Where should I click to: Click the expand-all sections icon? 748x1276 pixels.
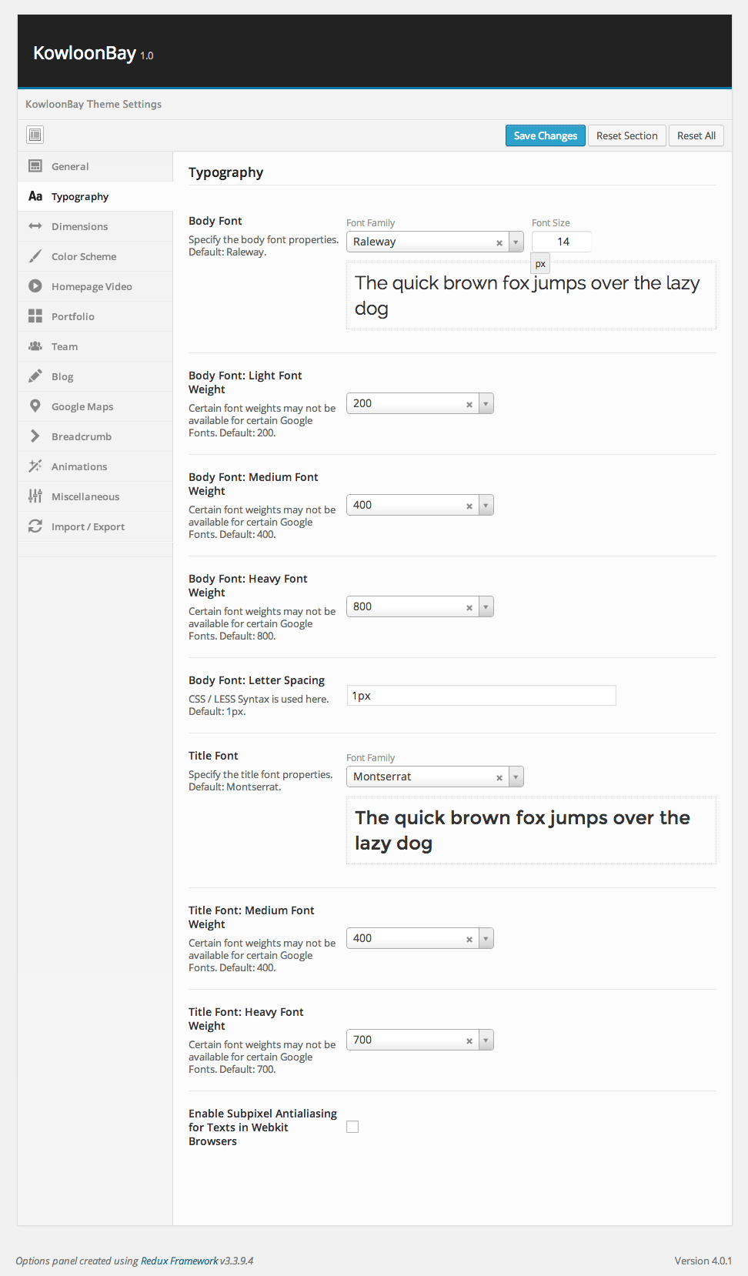coord(35,135)
